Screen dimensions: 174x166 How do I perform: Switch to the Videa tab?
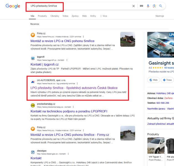pos(65,16)
